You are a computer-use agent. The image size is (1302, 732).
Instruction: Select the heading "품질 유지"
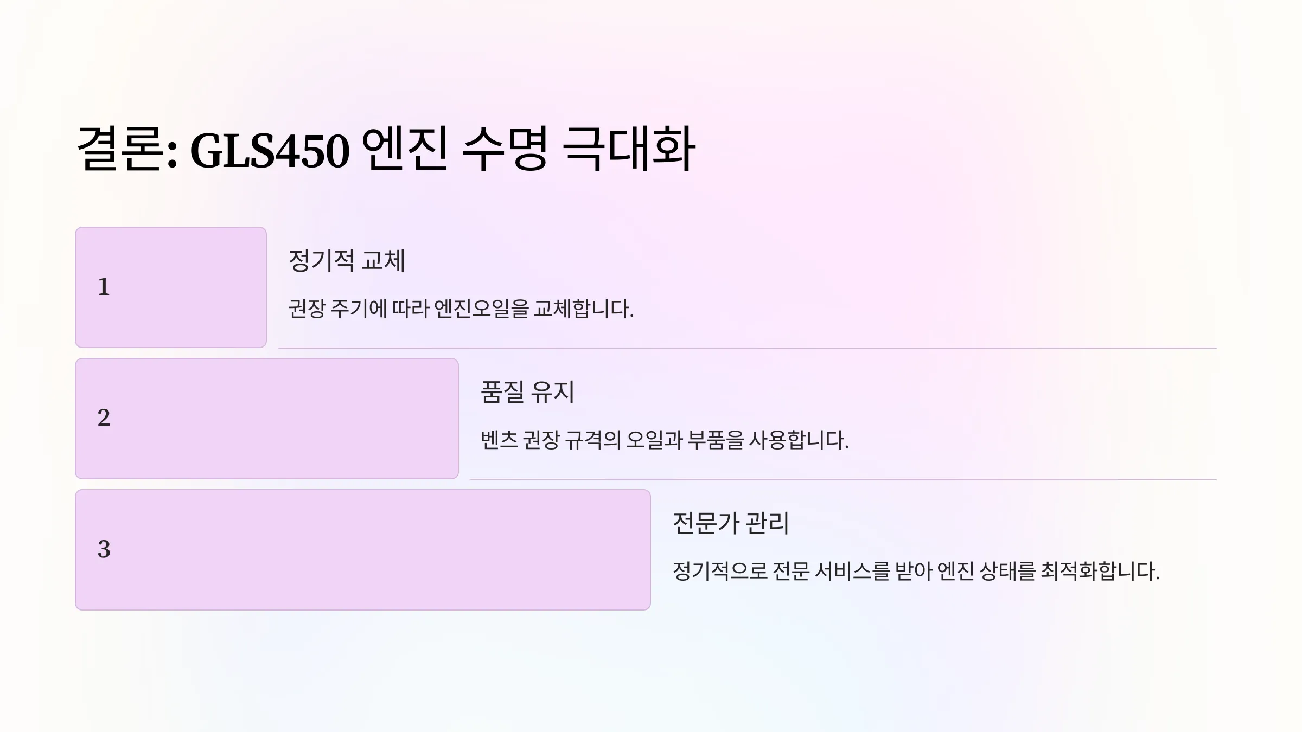pyautogui.click(x=527, y=392)
